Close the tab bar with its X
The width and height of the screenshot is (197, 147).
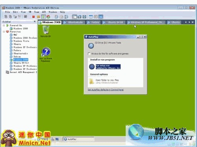(x=193, y=22)
